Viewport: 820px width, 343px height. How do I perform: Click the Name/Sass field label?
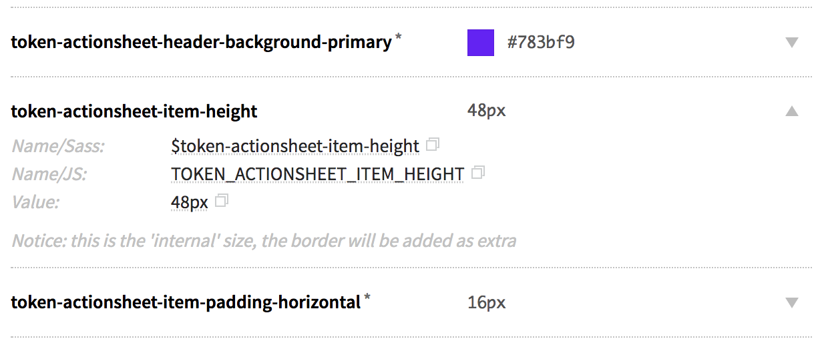click(58, 146)
